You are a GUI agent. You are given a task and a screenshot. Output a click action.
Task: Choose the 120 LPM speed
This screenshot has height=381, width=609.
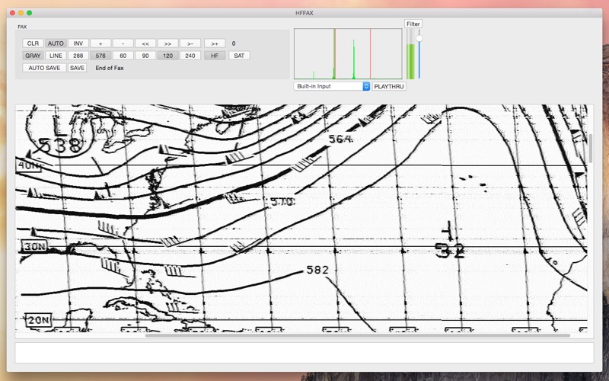pyautogui.click(x=168, y=56)
